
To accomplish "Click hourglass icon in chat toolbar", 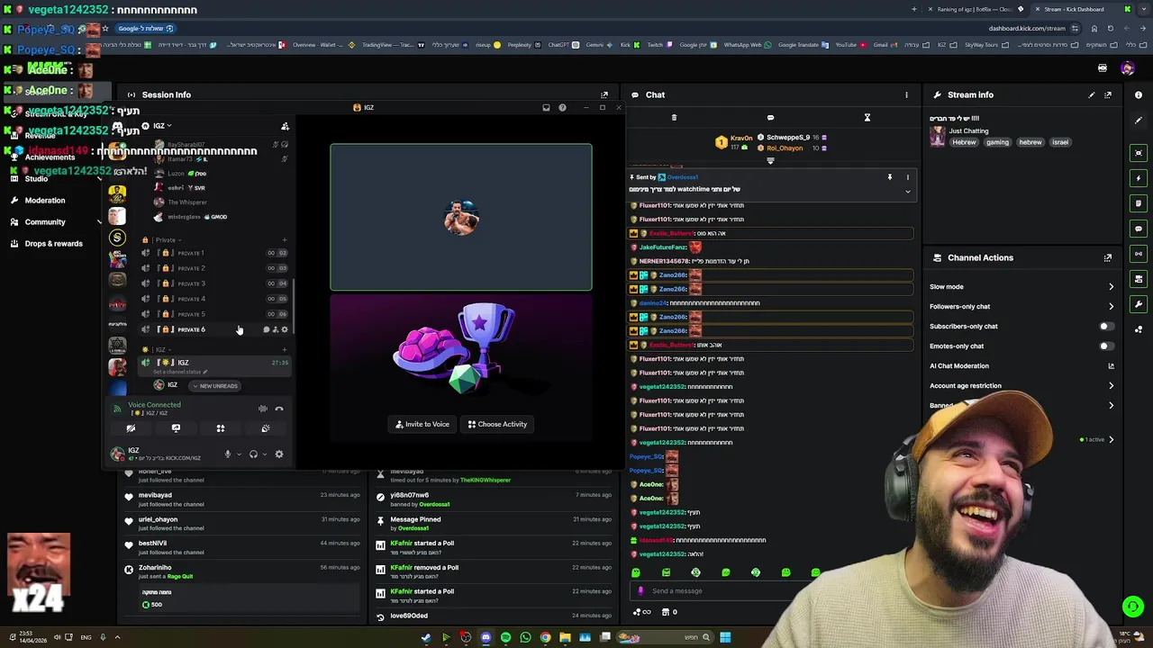I will pos(867,117).
